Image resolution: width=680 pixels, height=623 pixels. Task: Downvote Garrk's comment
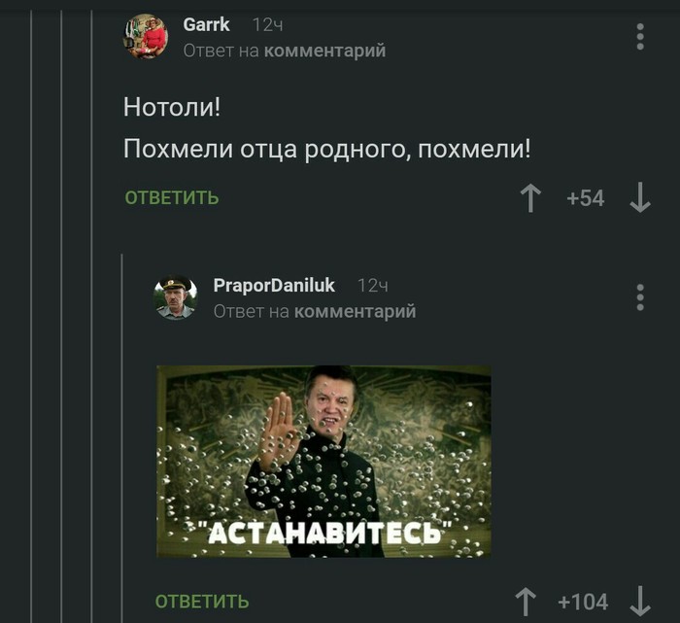640,198
